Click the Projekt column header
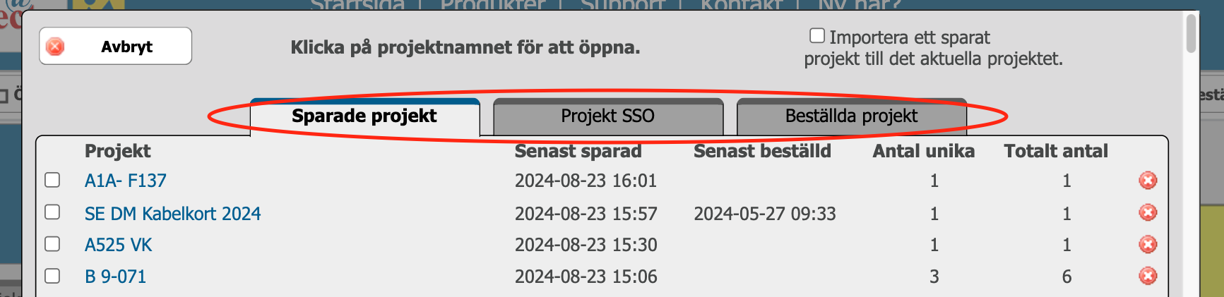The image size is (1224, 297). coord(118,151)
